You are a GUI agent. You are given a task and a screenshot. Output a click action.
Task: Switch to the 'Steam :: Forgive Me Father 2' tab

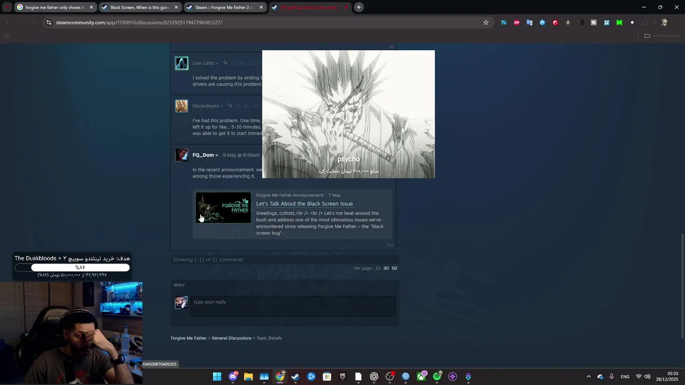(225, 7)
